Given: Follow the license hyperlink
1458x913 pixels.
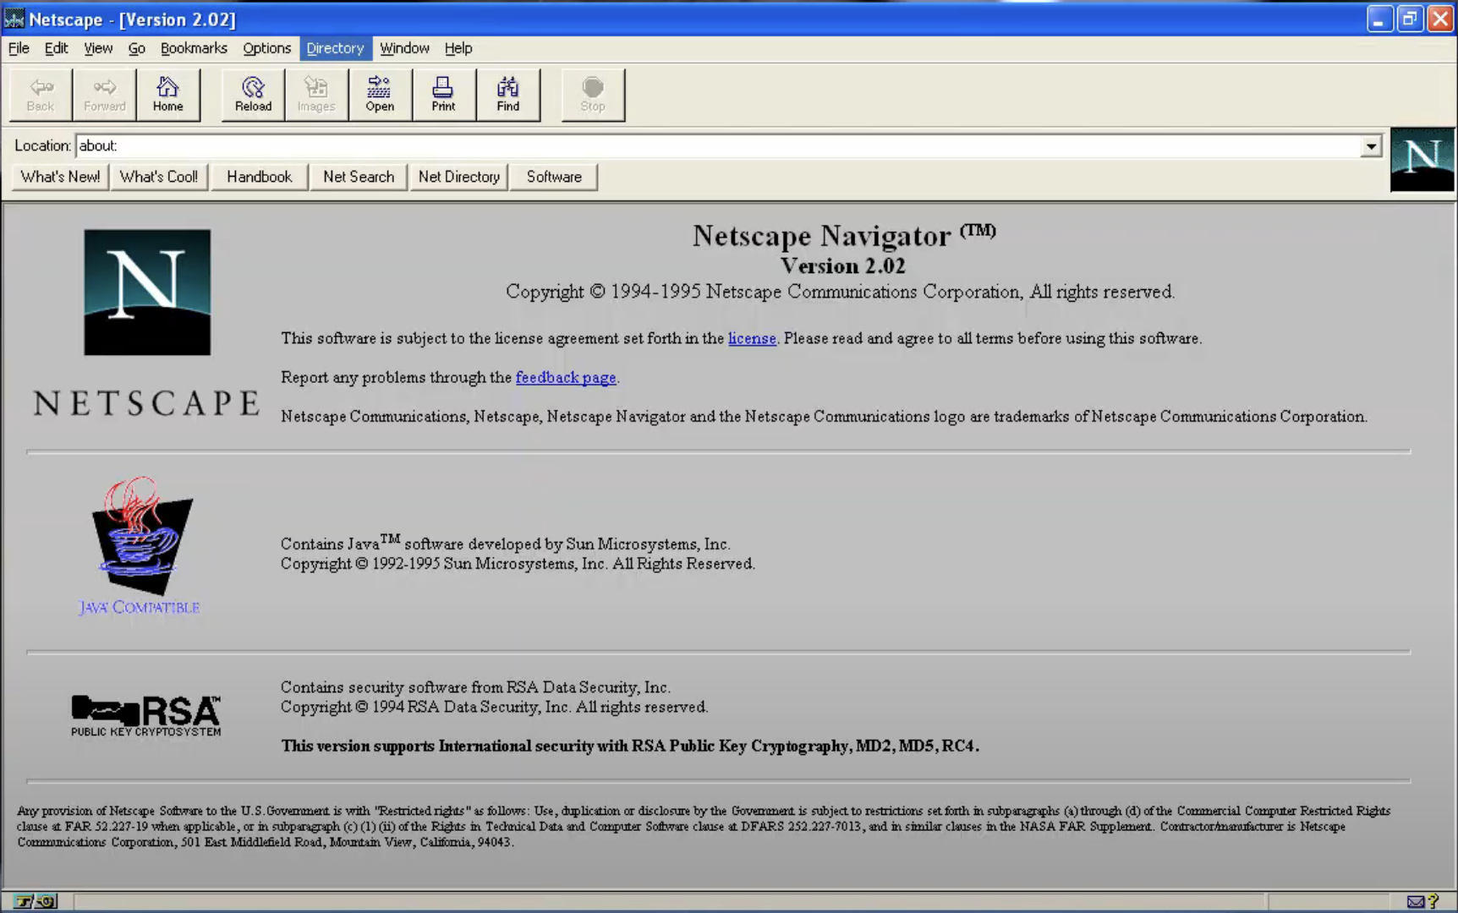Looking at the screenshot, I should pos(752,338).
